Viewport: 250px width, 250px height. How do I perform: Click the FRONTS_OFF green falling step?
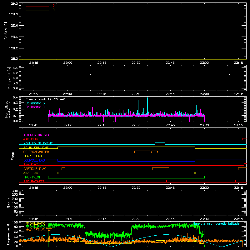pos(48,177)
